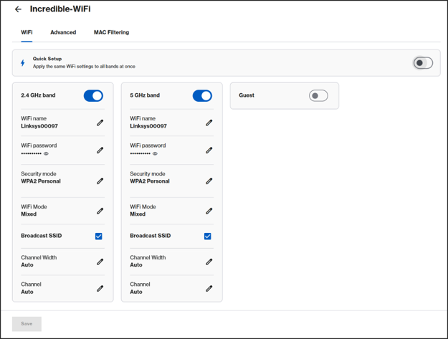Edit the 5 GHz WiFi Mode

coord(209,211)
